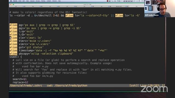Open the Shell menu
The width and height of the screenshot is (175, 98).
(x=20, y=1)
